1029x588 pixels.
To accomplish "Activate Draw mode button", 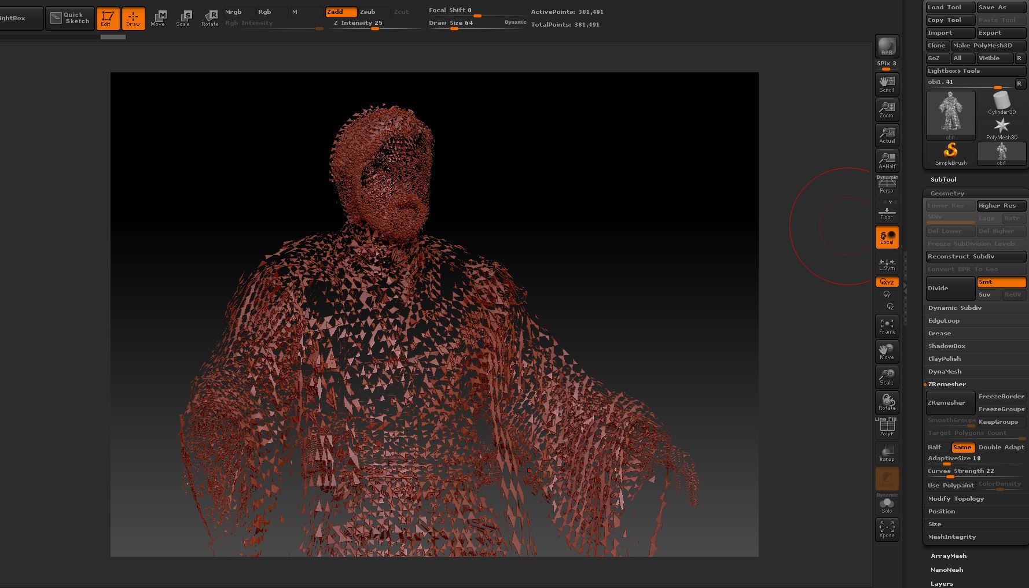I will pos(133,18).
